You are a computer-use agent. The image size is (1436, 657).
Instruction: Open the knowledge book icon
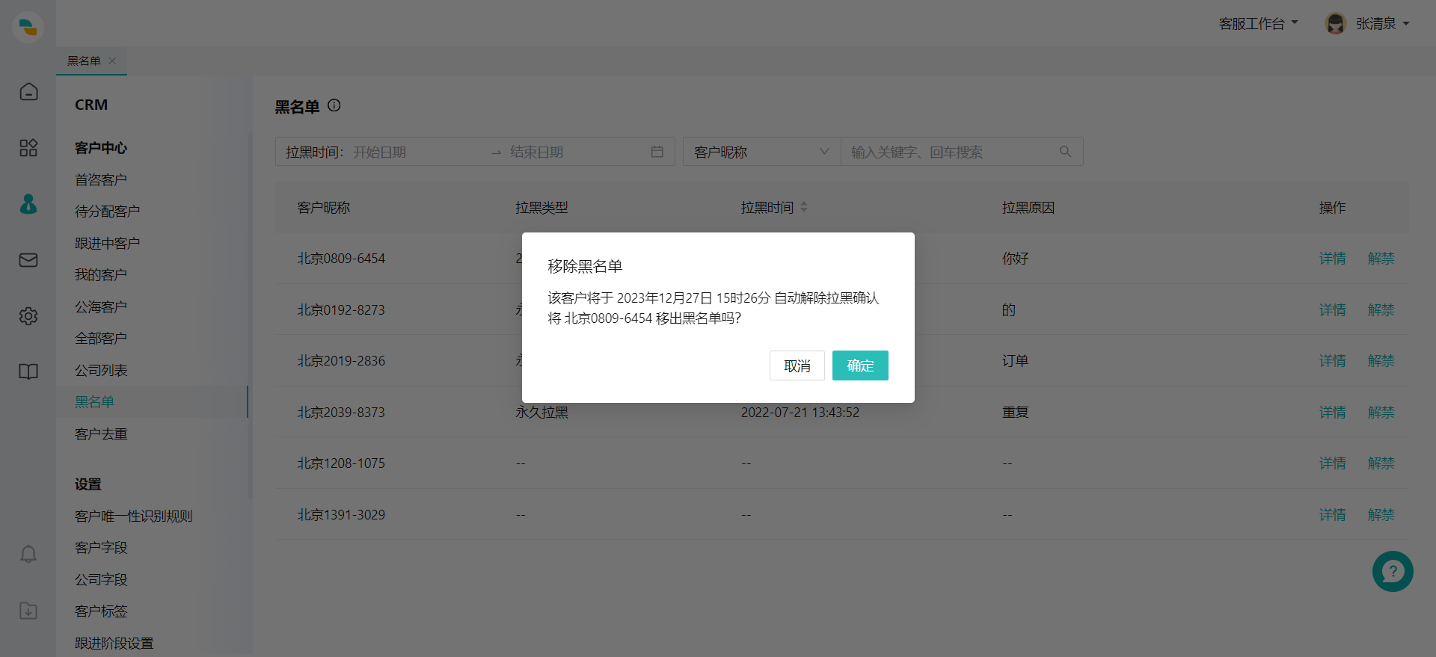[28, 371]
